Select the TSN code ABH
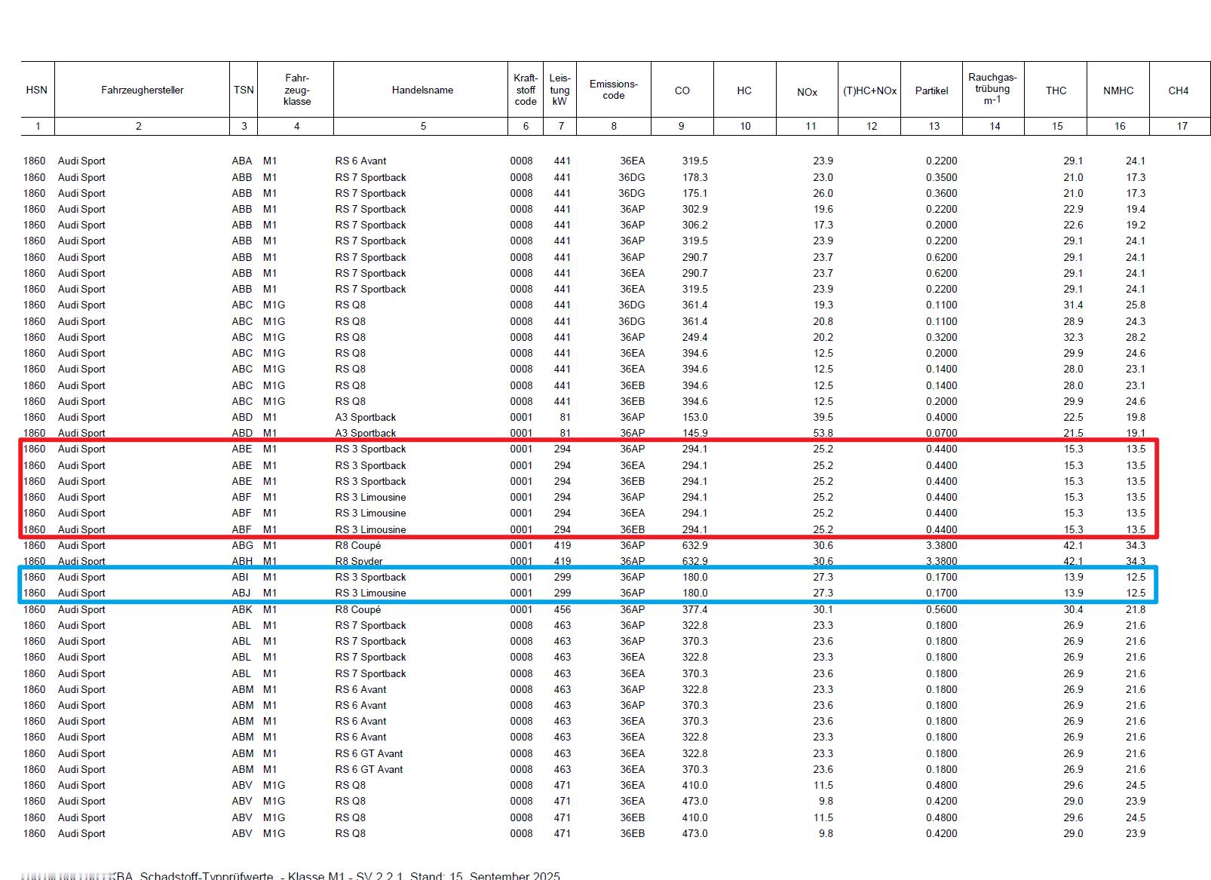 coord(243,561)
